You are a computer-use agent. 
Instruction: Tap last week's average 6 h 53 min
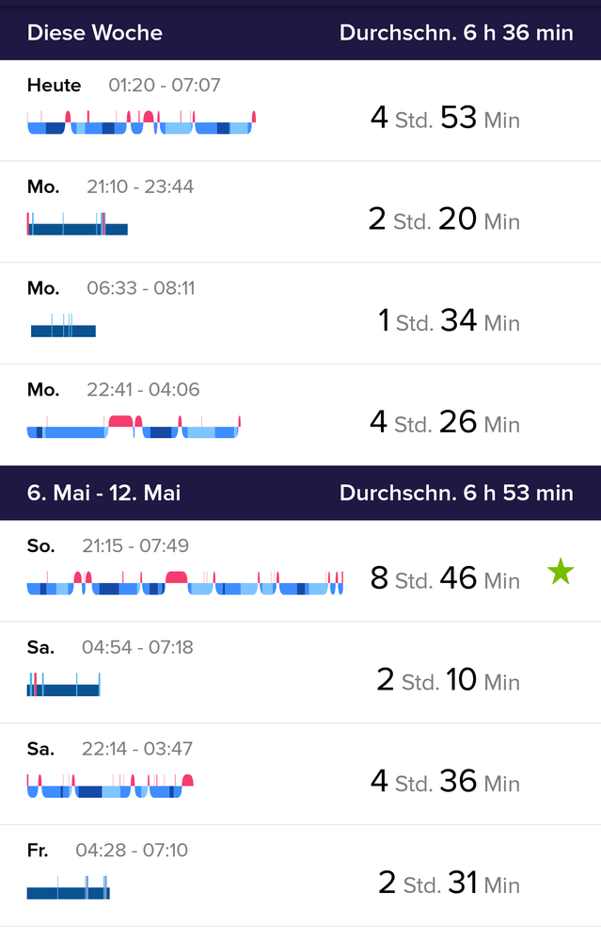[456, 493]
